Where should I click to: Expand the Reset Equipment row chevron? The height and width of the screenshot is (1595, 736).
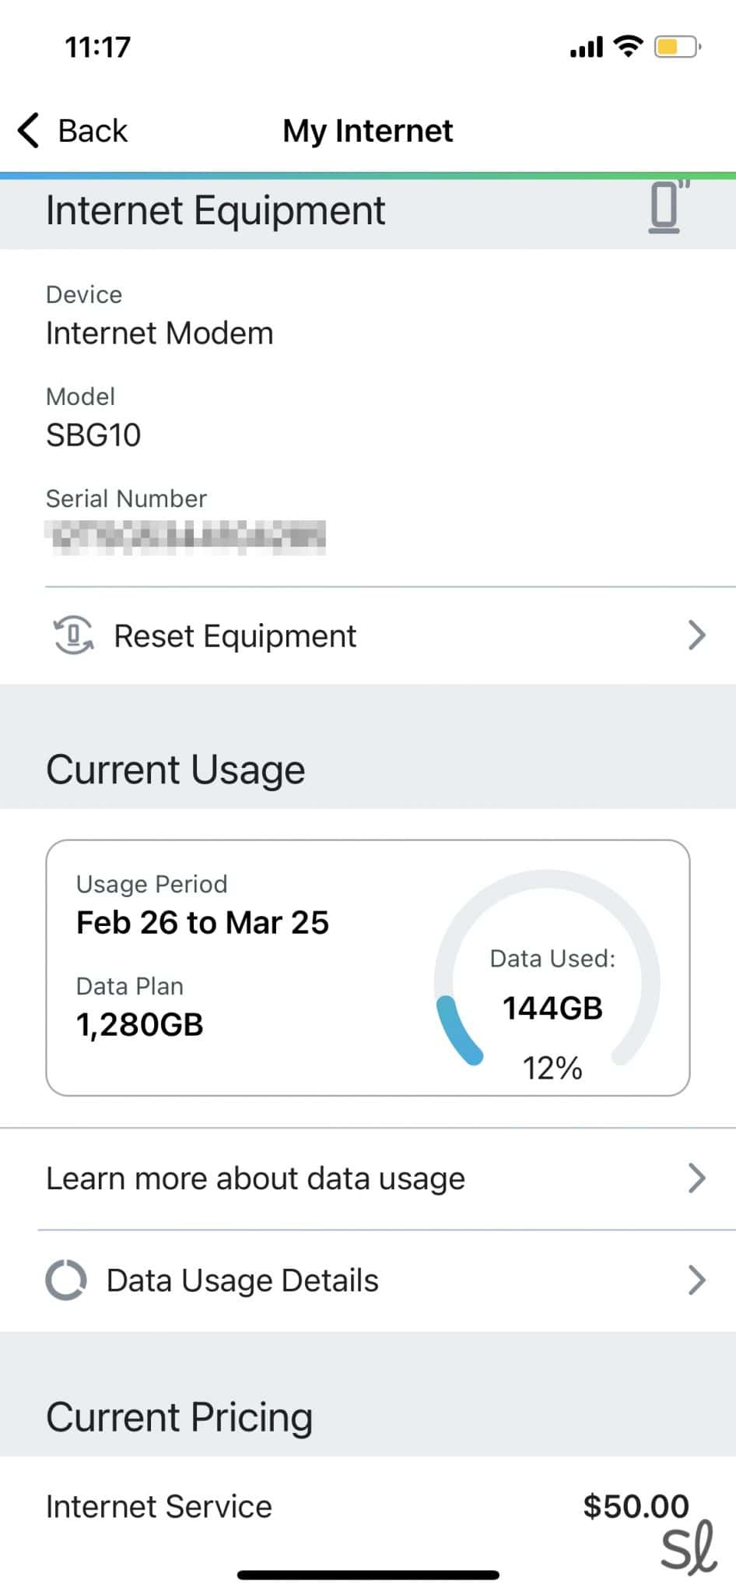696,636
